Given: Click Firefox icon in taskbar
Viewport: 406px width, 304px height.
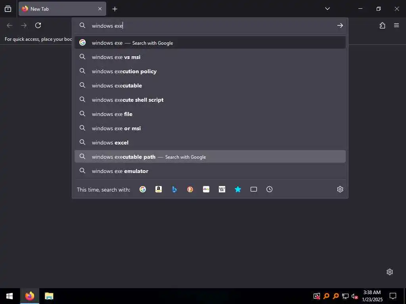Looking at the screenshot, I should pyautogui.click(x=29, y=296).
